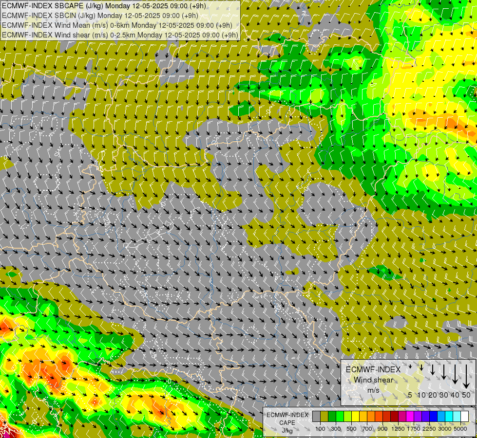This screenshot has height=438, width=477.
Task: Click the '50' label in shear legend
Action: tap(466, 395)
